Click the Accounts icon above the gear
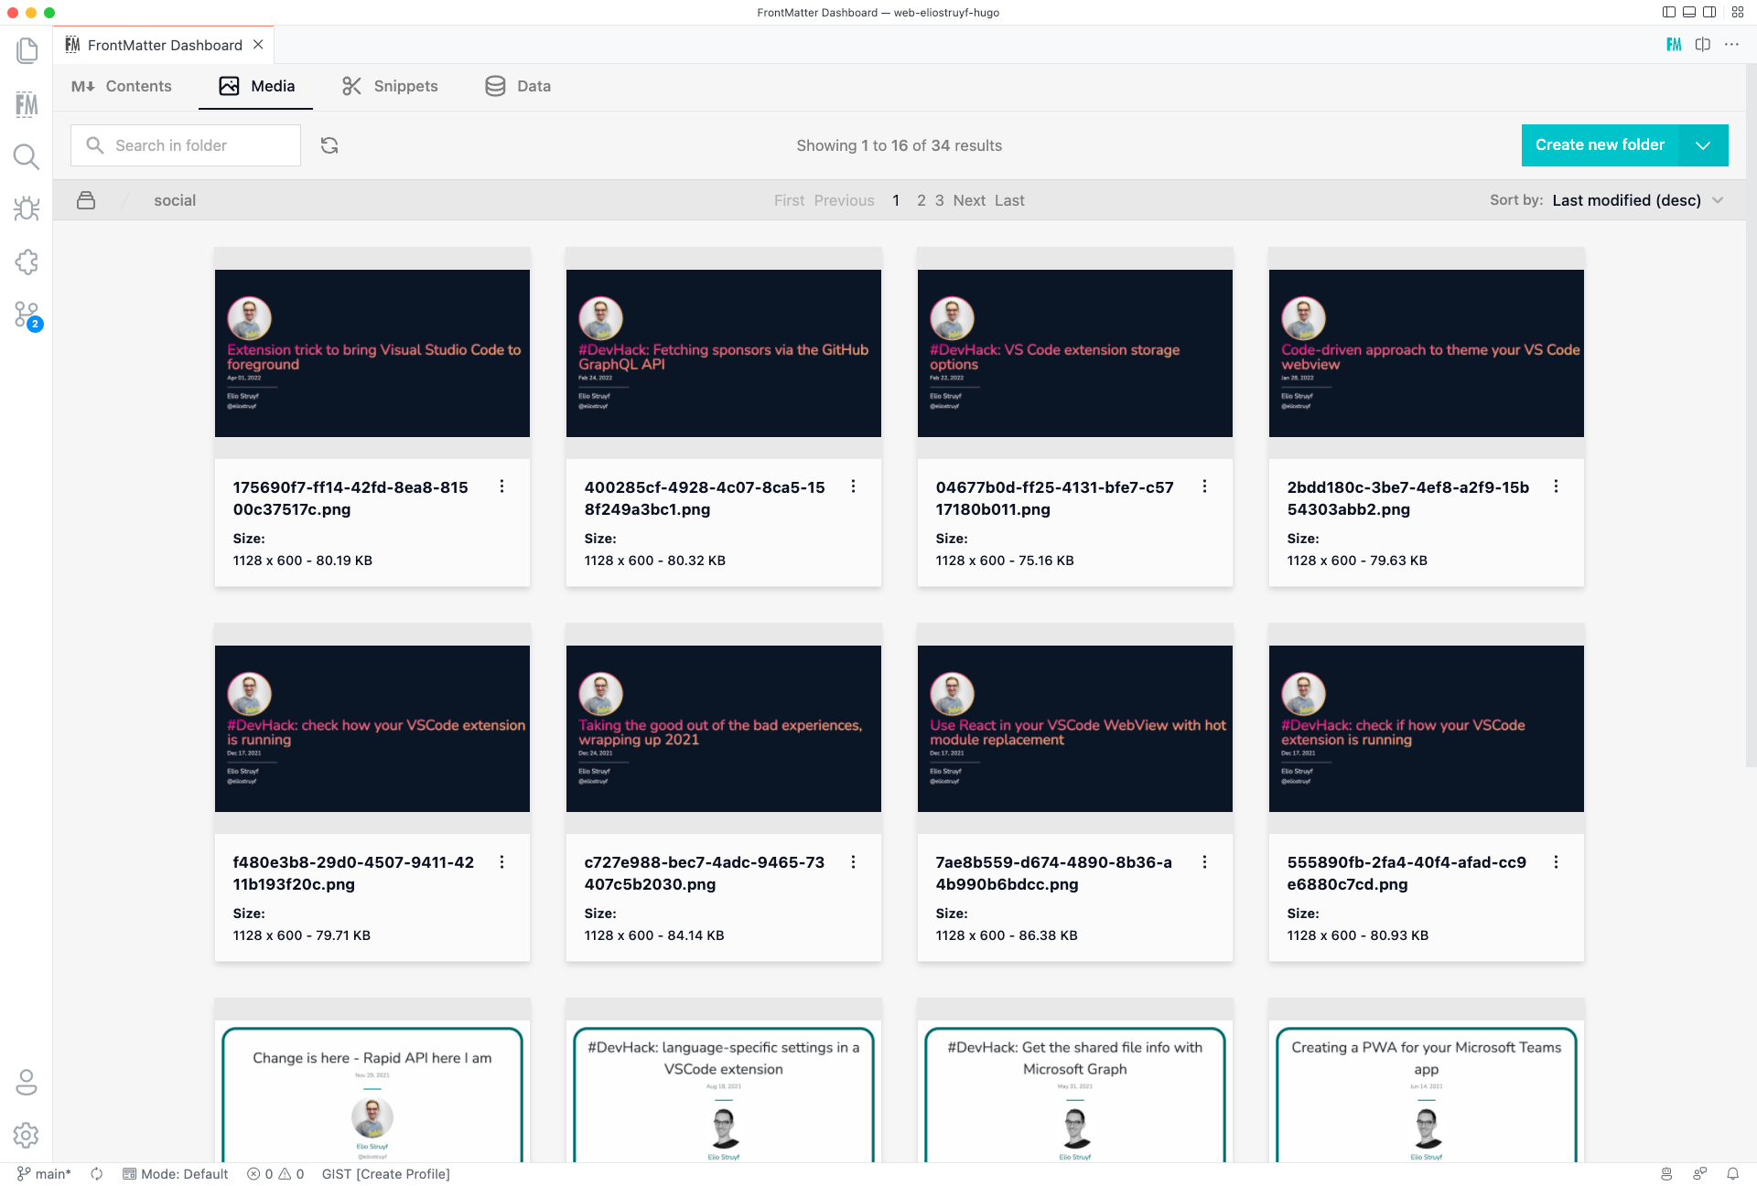This screenshot has height=1186, width=1757. coord(27,1083)
